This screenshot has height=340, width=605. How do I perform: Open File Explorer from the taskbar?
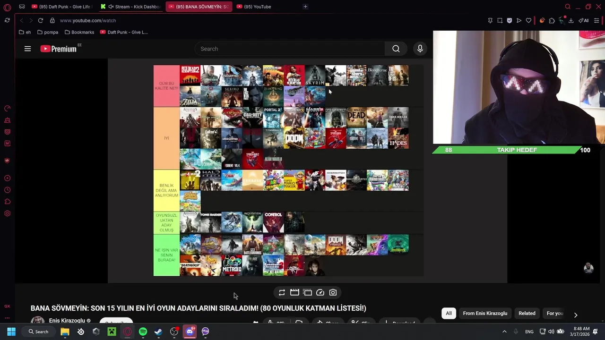tap(65, 331)
